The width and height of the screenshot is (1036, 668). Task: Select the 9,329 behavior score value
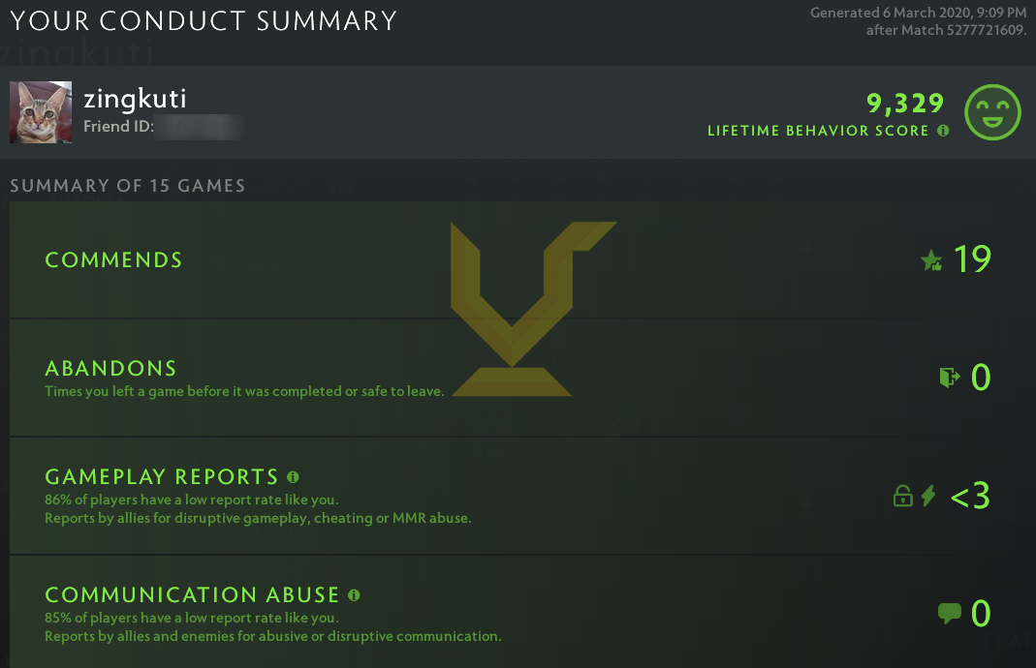[904, 104]
